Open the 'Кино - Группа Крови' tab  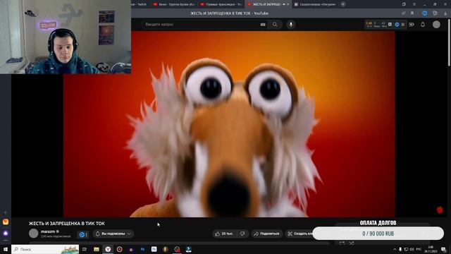[174, 4]
